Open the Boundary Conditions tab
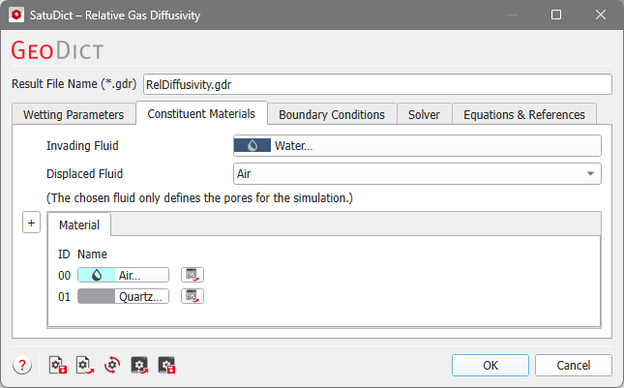Screen dimensions: 624x388 click(x=332, y=114)
